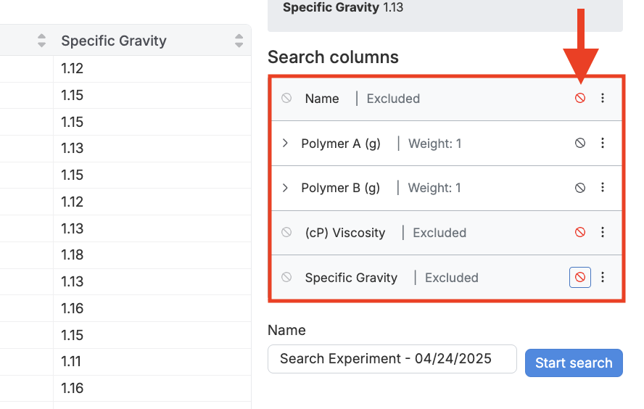Screen dimensions: 644x409
Task: Re-include the (cP) Viscosity column
Action: 580,233
